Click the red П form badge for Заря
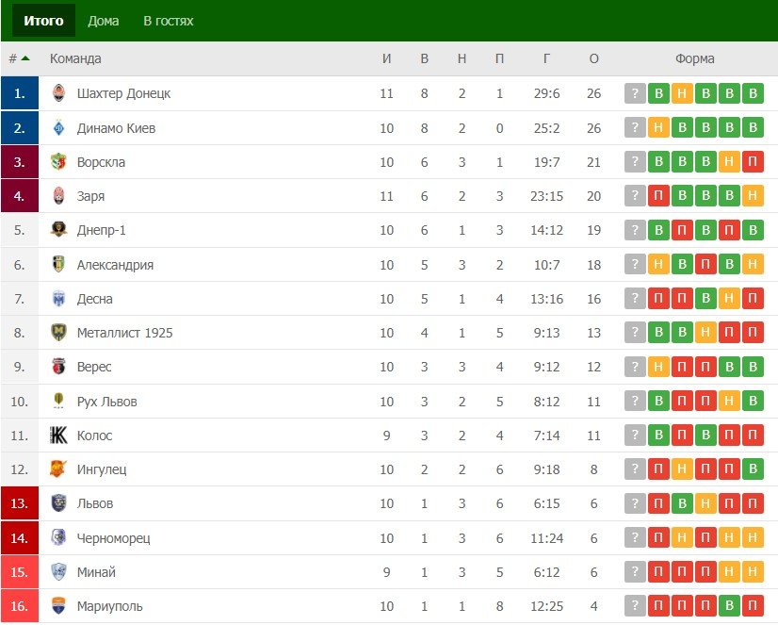The width and height of the screenshot is (778, 625). (x=658, y=196)
